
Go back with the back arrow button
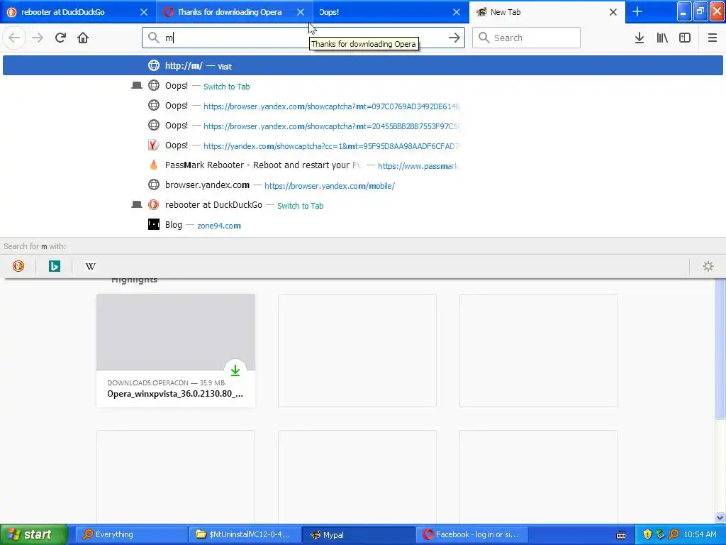pyautogui.click(x=14, y=38)
